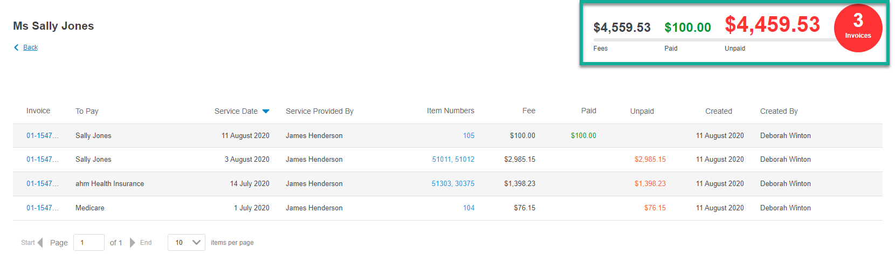Select the ahm Health Insurance row
Screen dimensions: 895x254
point(448,184)
